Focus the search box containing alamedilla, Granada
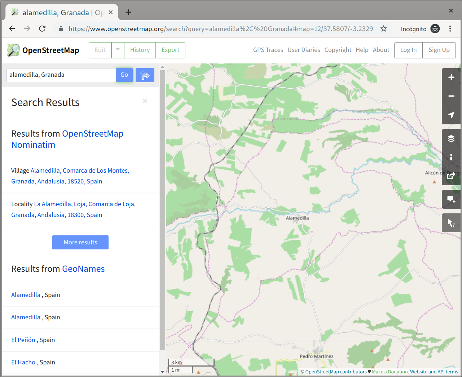Viewport: 462px width, 377px height. [61, 75]
